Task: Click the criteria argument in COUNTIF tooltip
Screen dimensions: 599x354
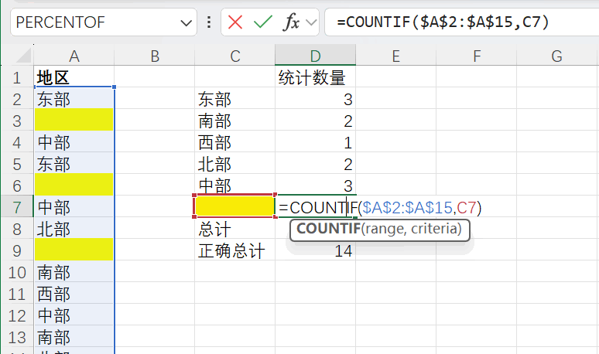Action: click(433, 229)
